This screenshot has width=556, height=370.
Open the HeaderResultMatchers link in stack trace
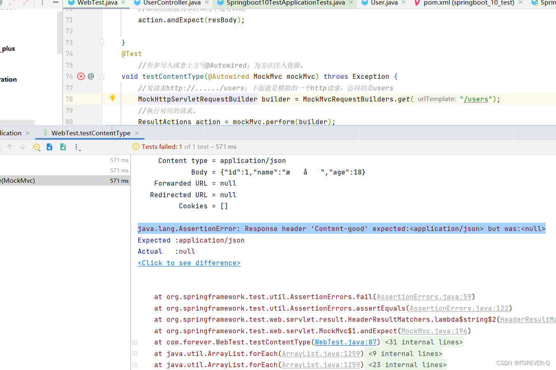pyautogui.click(x=528, y=320)
